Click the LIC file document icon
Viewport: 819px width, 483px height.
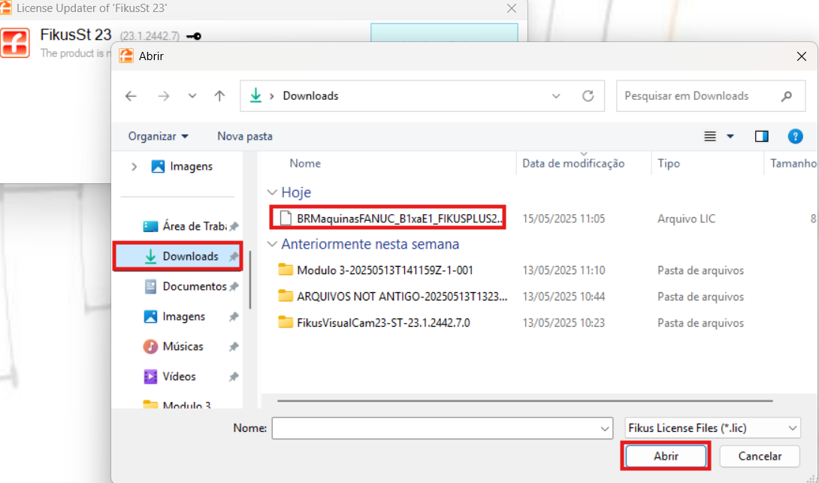(x=286, y=219)
